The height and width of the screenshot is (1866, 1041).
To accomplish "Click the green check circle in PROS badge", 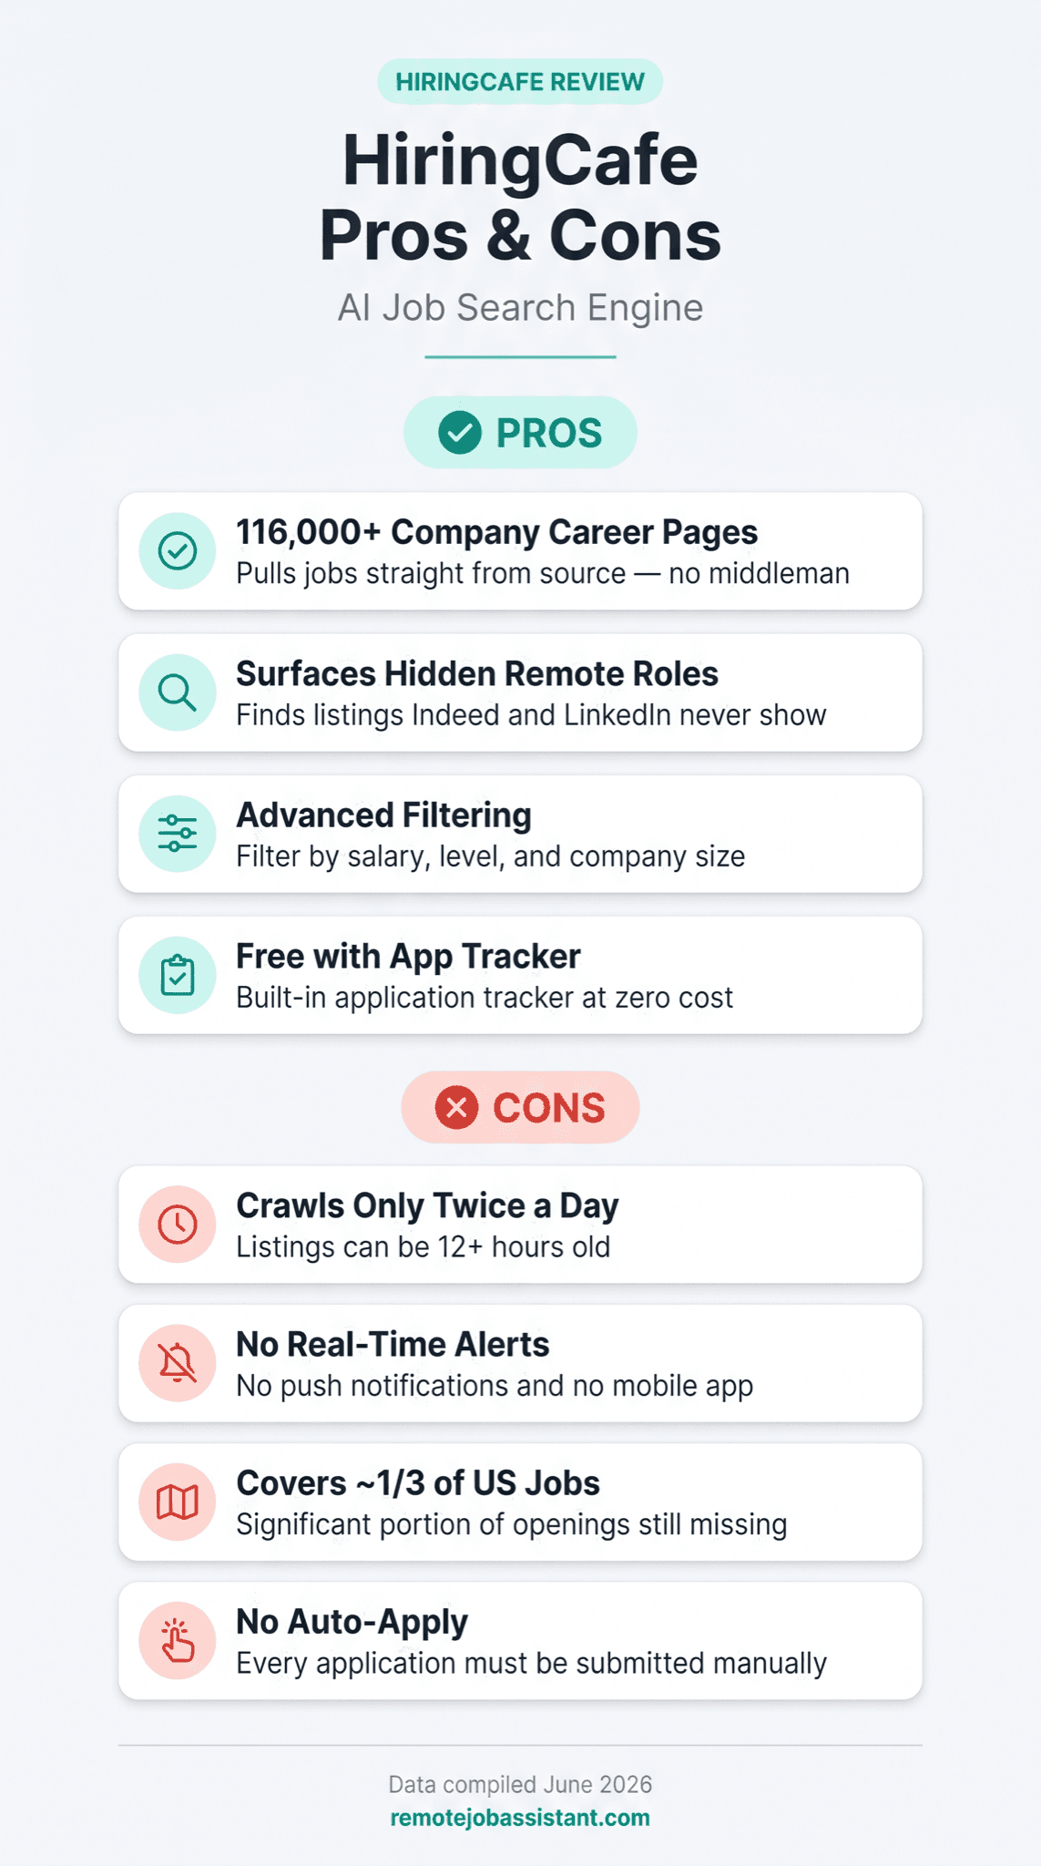I will pos(460,433).
